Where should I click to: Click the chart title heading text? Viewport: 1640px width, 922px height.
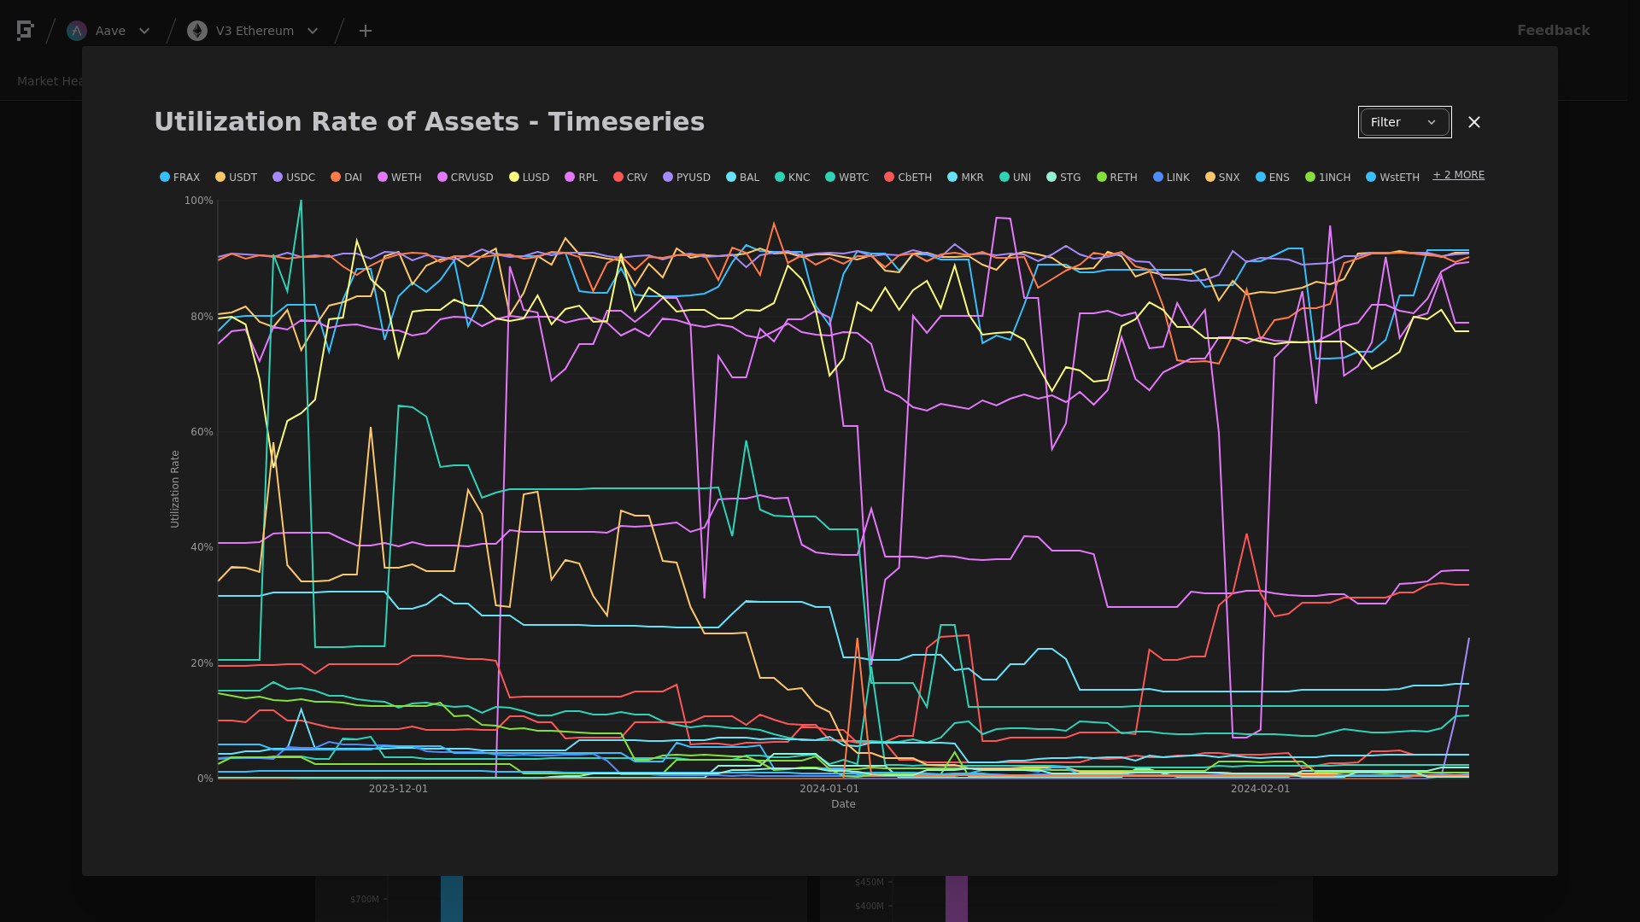click(x=430, y=122)
